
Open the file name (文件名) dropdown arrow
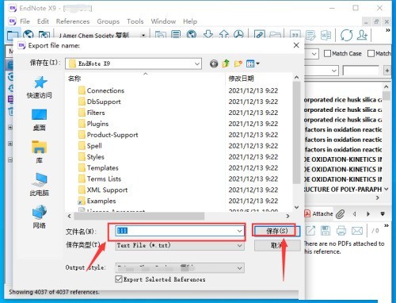point(239,231)
